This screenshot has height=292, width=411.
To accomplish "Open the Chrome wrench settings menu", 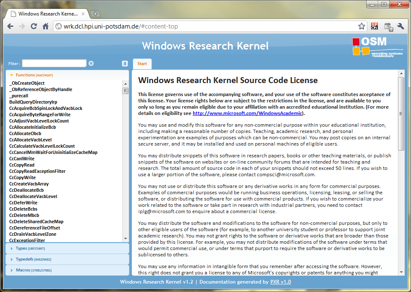I will (x=401, y=26).
